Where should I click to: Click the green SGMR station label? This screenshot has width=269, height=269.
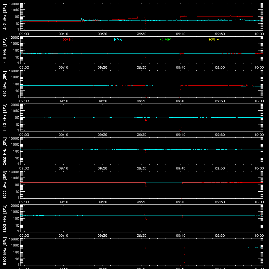164,39
